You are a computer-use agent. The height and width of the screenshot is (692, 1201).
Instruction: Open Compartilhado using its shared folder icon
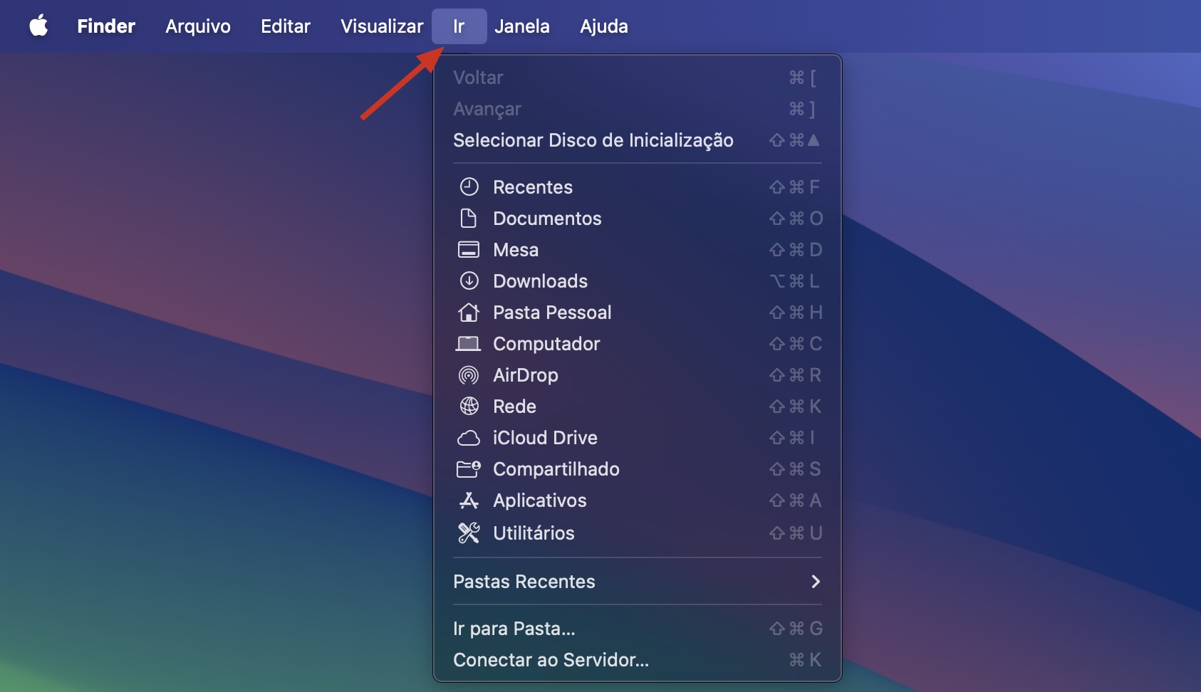tap(469, 469)
